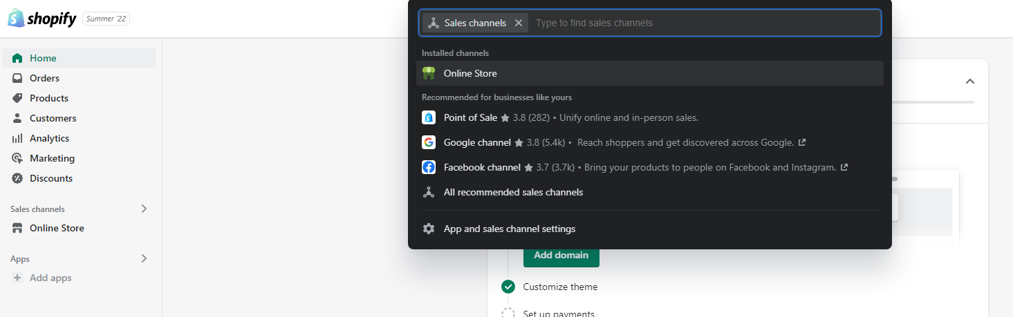Click the Marketing target icon
Screen dimensions: 1013x317
pyautogui.click(x=17, y=158)
